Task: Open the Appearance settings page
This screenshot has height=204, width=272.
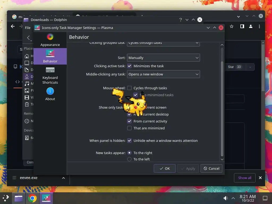Action: [x=50, y=40]
